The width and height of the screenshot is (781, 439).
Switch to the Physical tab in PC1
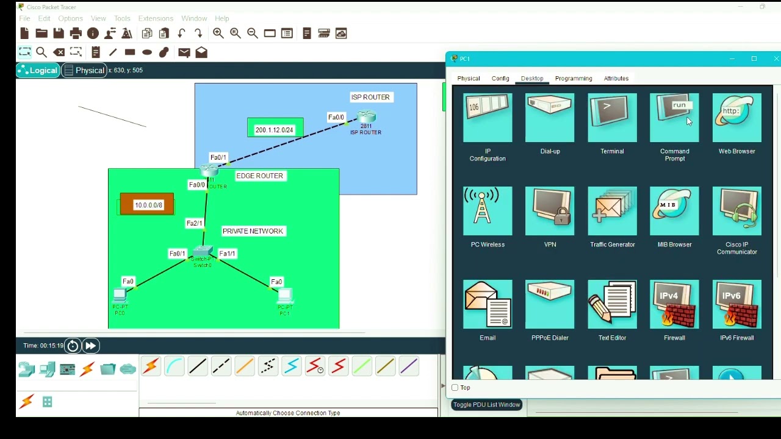point(469,79)
